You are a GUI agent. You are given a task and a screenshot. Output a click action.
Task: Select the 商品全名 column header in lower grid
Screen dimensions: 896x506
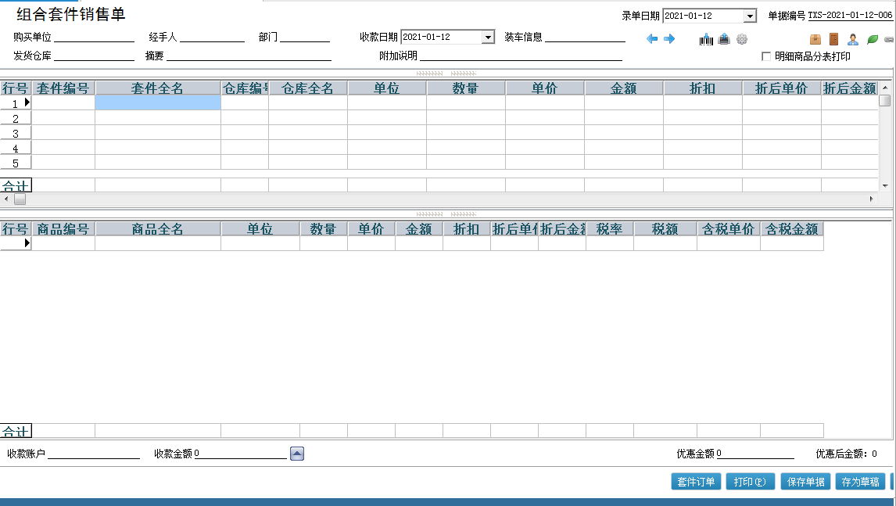pyautogui.click(x=157, y=229)
